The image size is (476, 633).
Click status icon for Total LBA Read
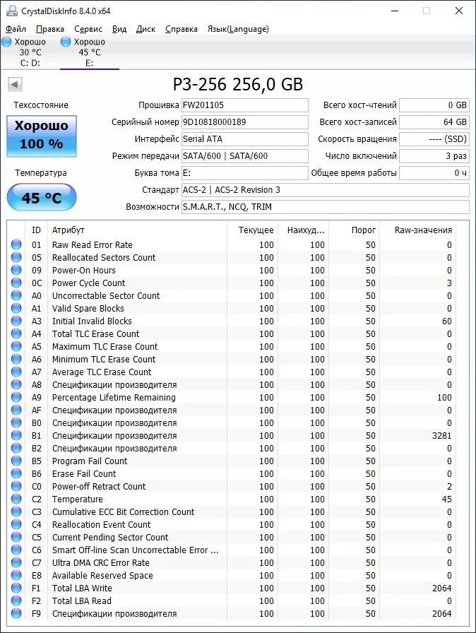[x=16, y=601]
